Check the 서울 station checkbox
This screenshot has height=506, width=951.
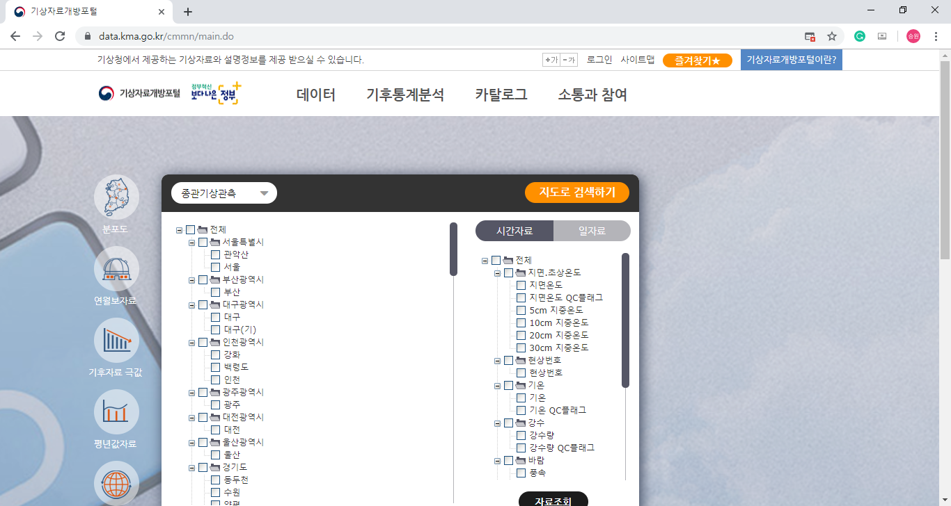click(216, 267)
